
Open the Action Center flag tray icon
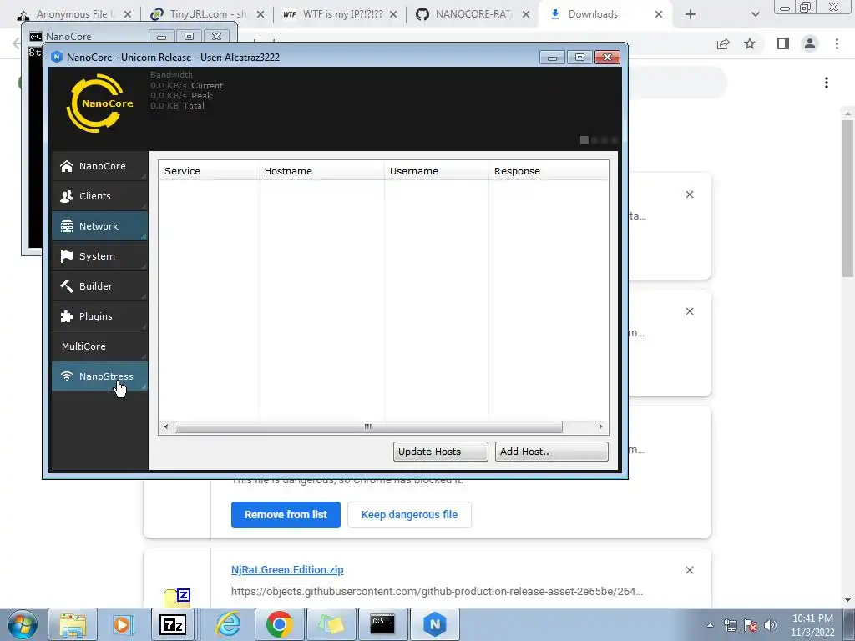751,625
